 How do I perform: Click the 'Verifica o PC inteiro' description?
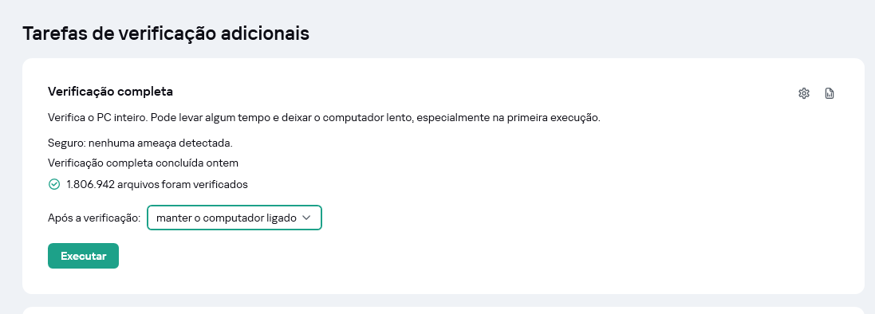(324, 118)
